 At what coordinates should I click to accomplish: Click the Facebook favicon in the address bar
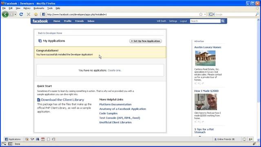tap(44, 14)
